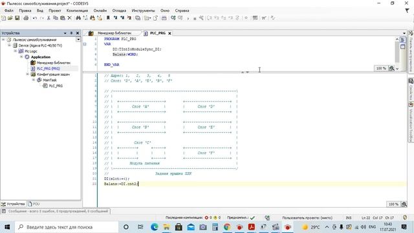
Task: Switch declaration editor to tabular view
Action: 402,47
